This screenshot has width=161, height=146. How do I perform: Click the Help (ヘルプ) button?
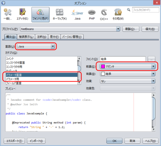[x=150, y=141]
